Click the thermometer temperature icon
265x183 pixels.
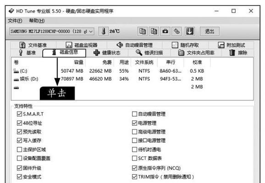104,31
